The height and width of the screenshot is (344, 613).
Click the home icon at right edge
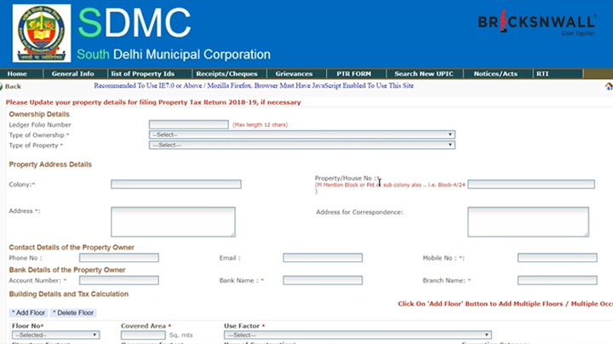609,86
